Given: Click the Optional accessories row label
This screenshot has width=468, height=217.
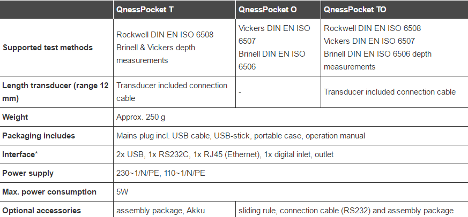Looking at the screenshot, I should 42,211.
